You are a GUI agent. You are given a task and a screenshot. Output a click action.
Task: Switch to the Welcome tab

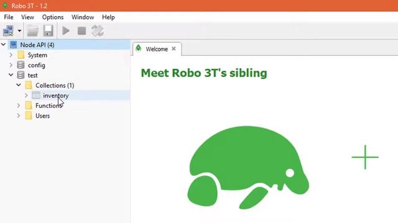pyautogui.click(x=157, y=49)
